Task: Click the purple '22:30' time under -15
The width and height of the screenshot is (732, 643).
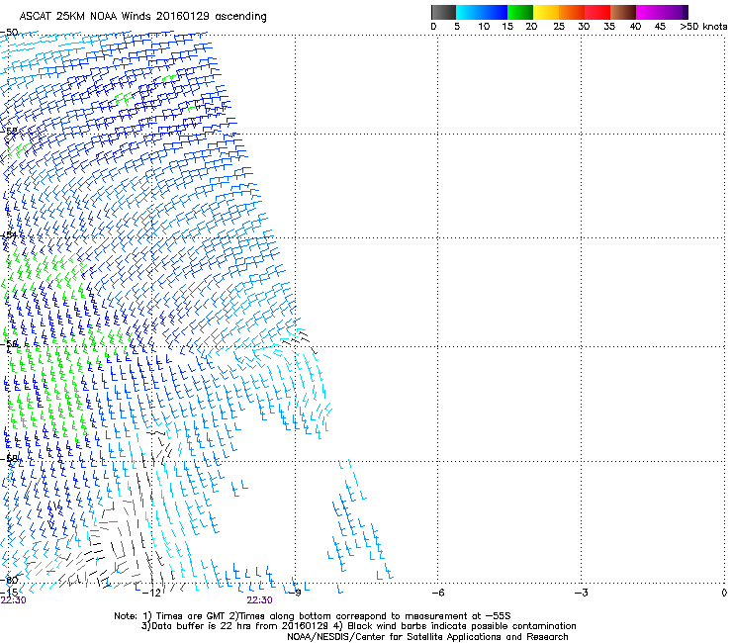Action: pos(13,600)
